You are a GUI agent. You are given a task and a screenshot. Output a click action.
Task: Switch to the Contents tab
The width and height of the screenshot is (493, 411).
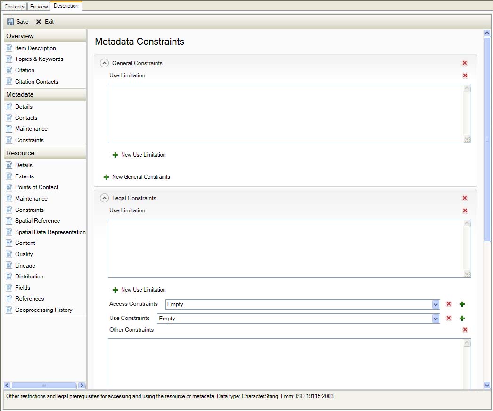pos(14,7)
